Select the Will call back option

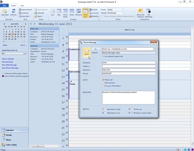pos(103,83)
